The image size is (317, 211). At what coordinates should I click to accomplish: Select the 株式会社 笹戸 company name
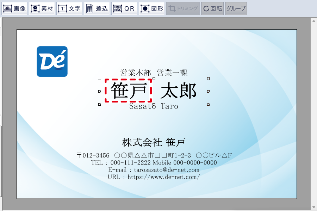154,142
